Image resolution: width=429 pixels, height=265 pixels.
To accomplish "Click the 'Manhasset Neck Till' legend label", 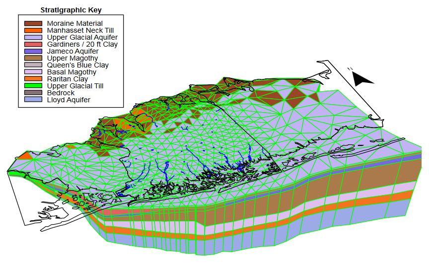I will 80,30.
